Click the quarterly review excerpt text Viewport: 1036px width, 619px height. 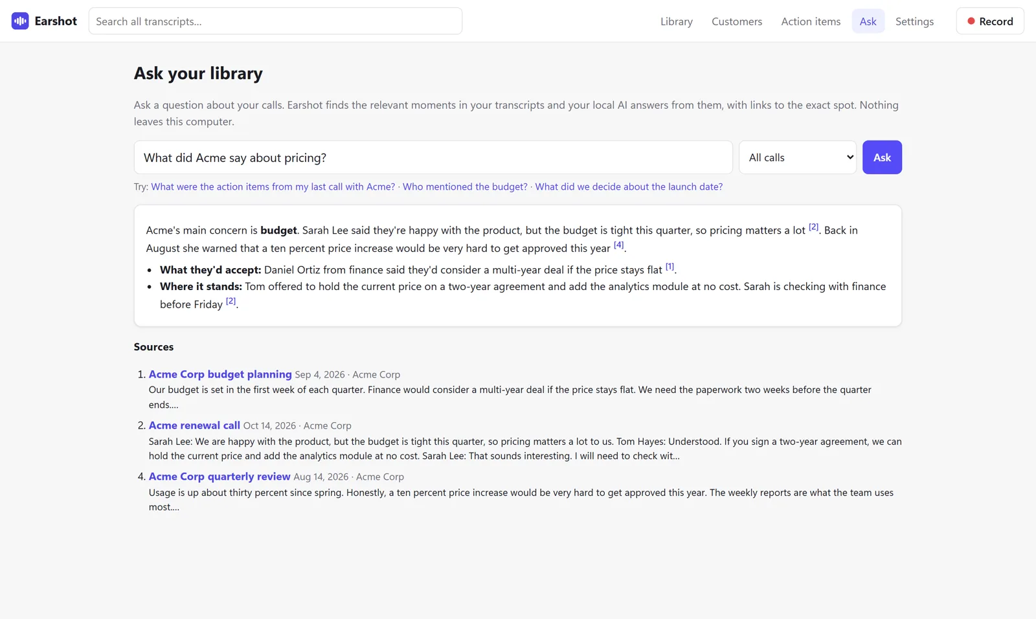click(x=521, y=500)
